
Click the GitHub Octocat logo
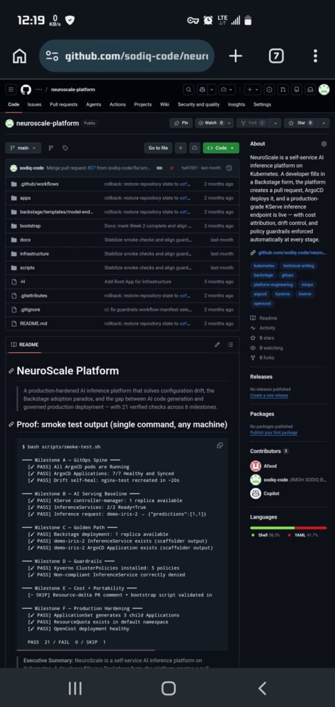(26, 89)
